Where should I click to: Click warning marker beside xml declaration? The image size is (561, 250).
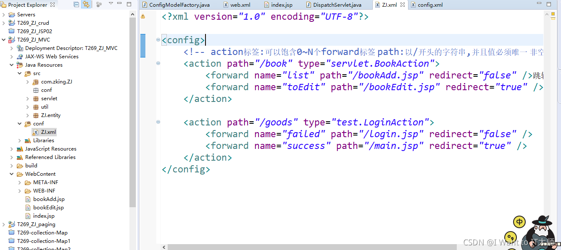[142, 16]
